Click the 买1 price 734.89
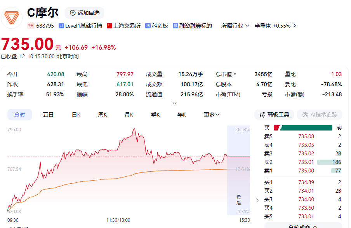Viewport: 351px width, 228px height. 306,182
